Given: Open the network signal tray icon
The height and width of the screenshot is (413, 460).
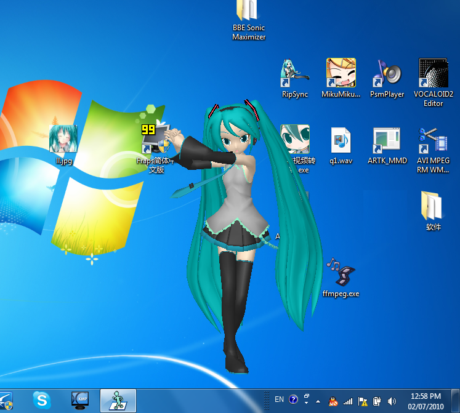Looking at the screenshot, I should click(x=348, y=401).
